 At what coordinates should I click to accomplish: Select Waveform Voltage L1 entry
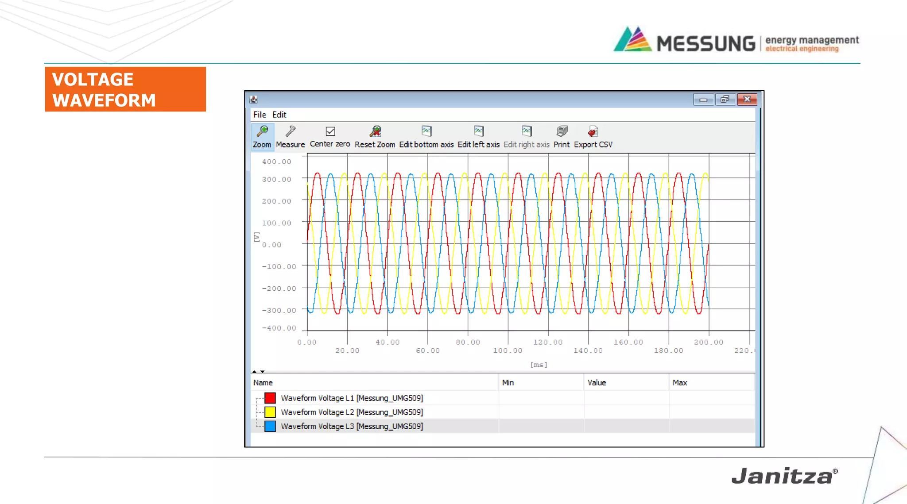[x=352, y=398]
